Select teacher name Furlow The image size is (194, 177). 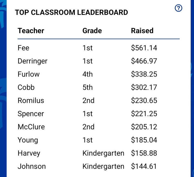click(x=28, y=74)
